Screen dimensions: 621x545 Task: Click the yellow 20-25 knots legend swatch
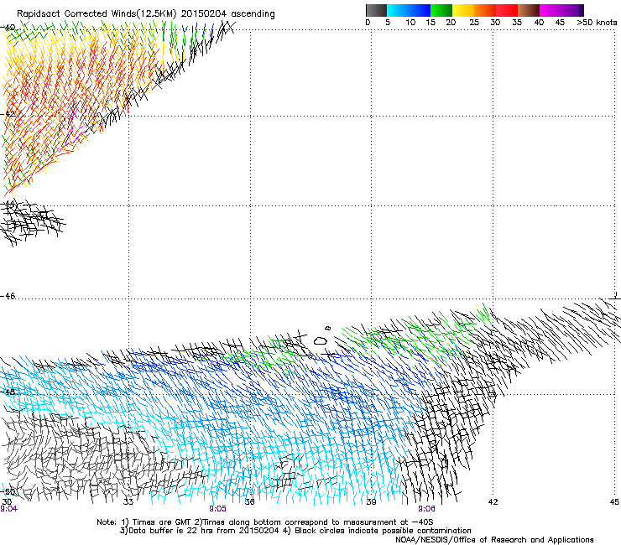click(x=463, y=10)
